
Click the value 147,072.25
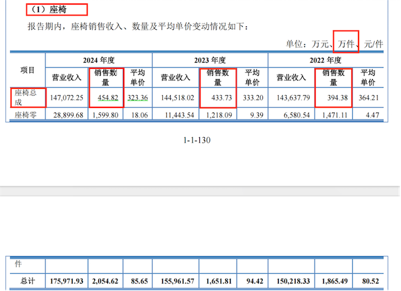point(66,98)
